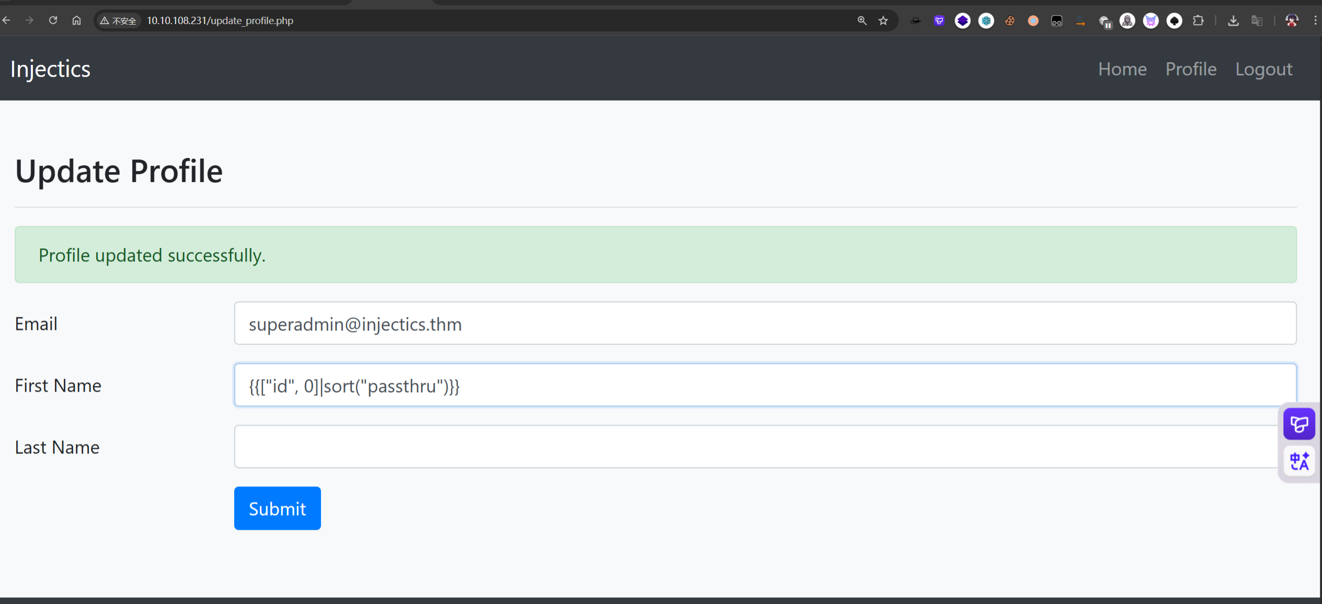1322x604 pixels.
Task: Click the browser reload button
Action: tap(53, 20)
